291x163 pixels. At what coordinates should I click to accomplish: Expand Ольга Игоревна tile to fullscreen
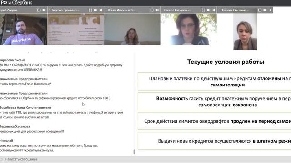[152, 10]
